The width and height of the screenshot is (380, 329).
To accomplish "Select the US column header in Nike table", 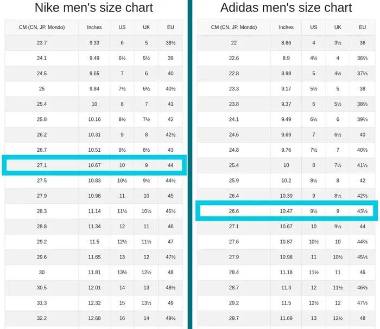I will tap(122, 27).
